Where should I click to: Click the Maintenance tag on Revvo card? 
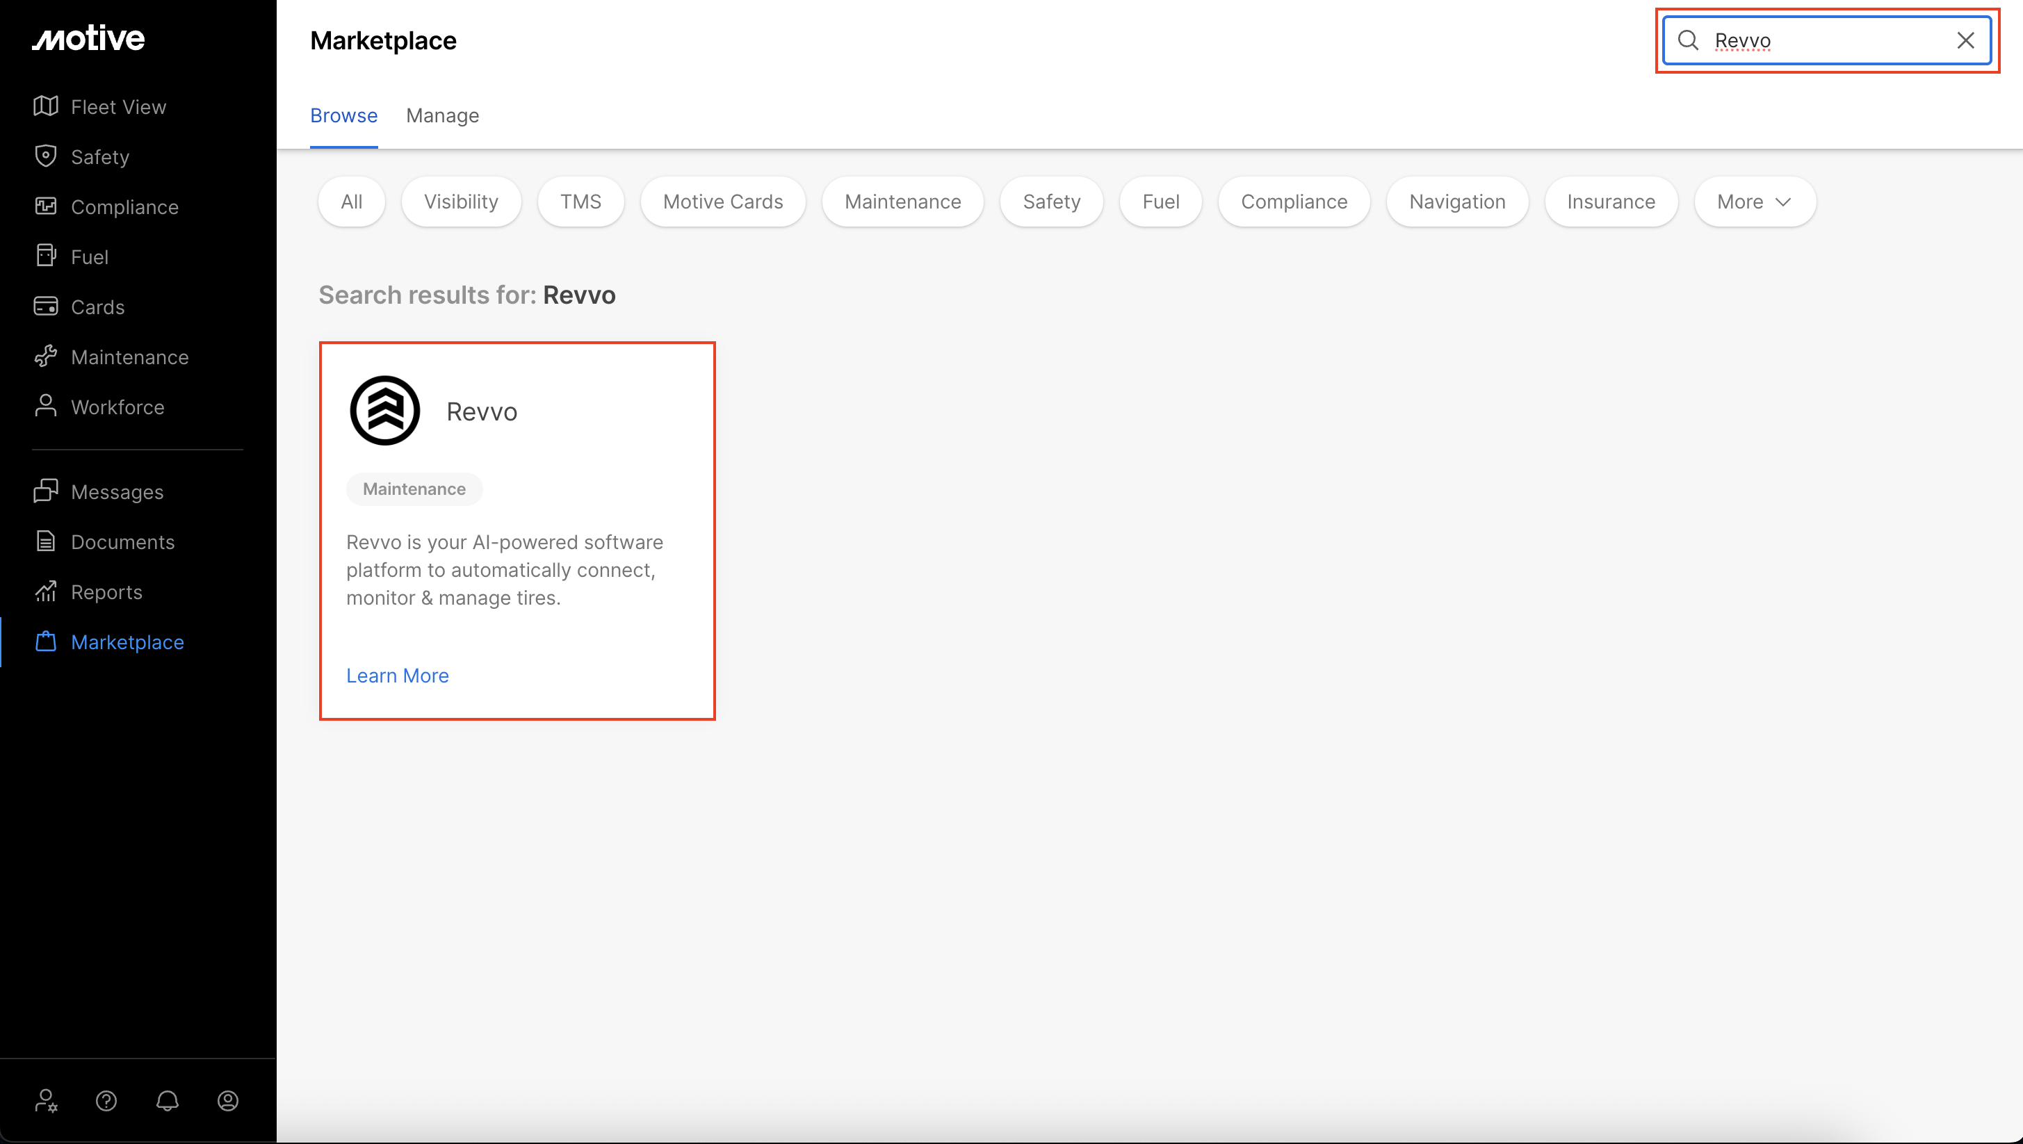tap(414, 489)
